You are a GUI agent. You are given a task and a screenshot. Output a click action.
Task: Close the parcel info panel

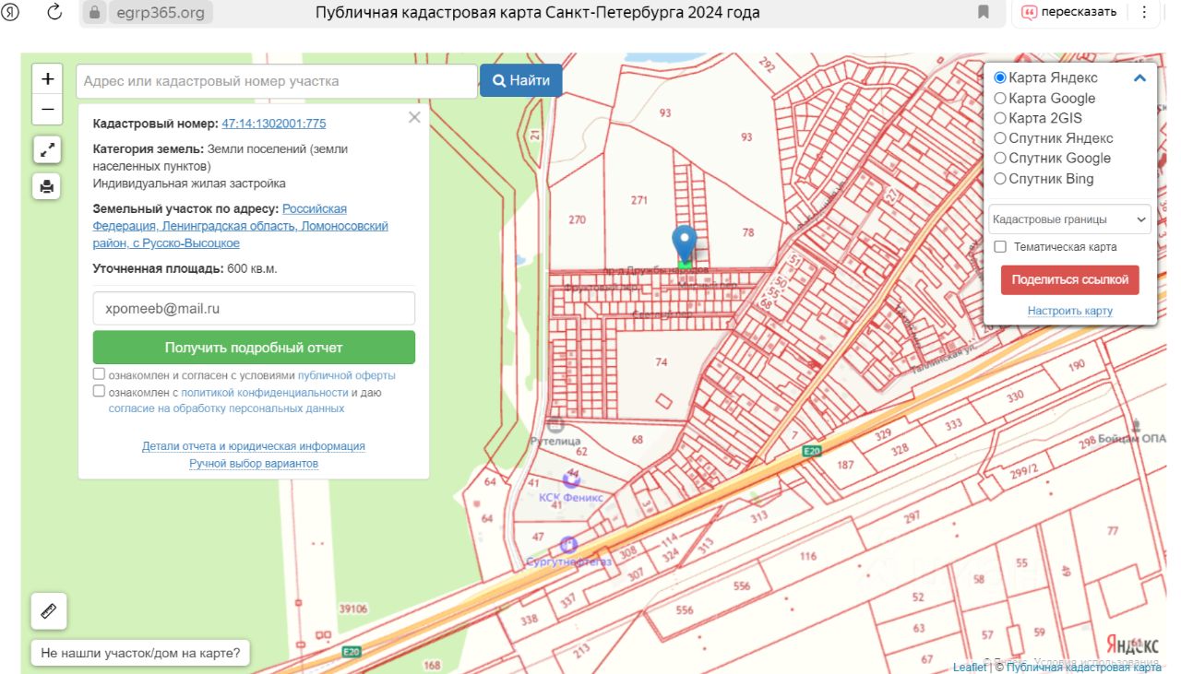414,117
